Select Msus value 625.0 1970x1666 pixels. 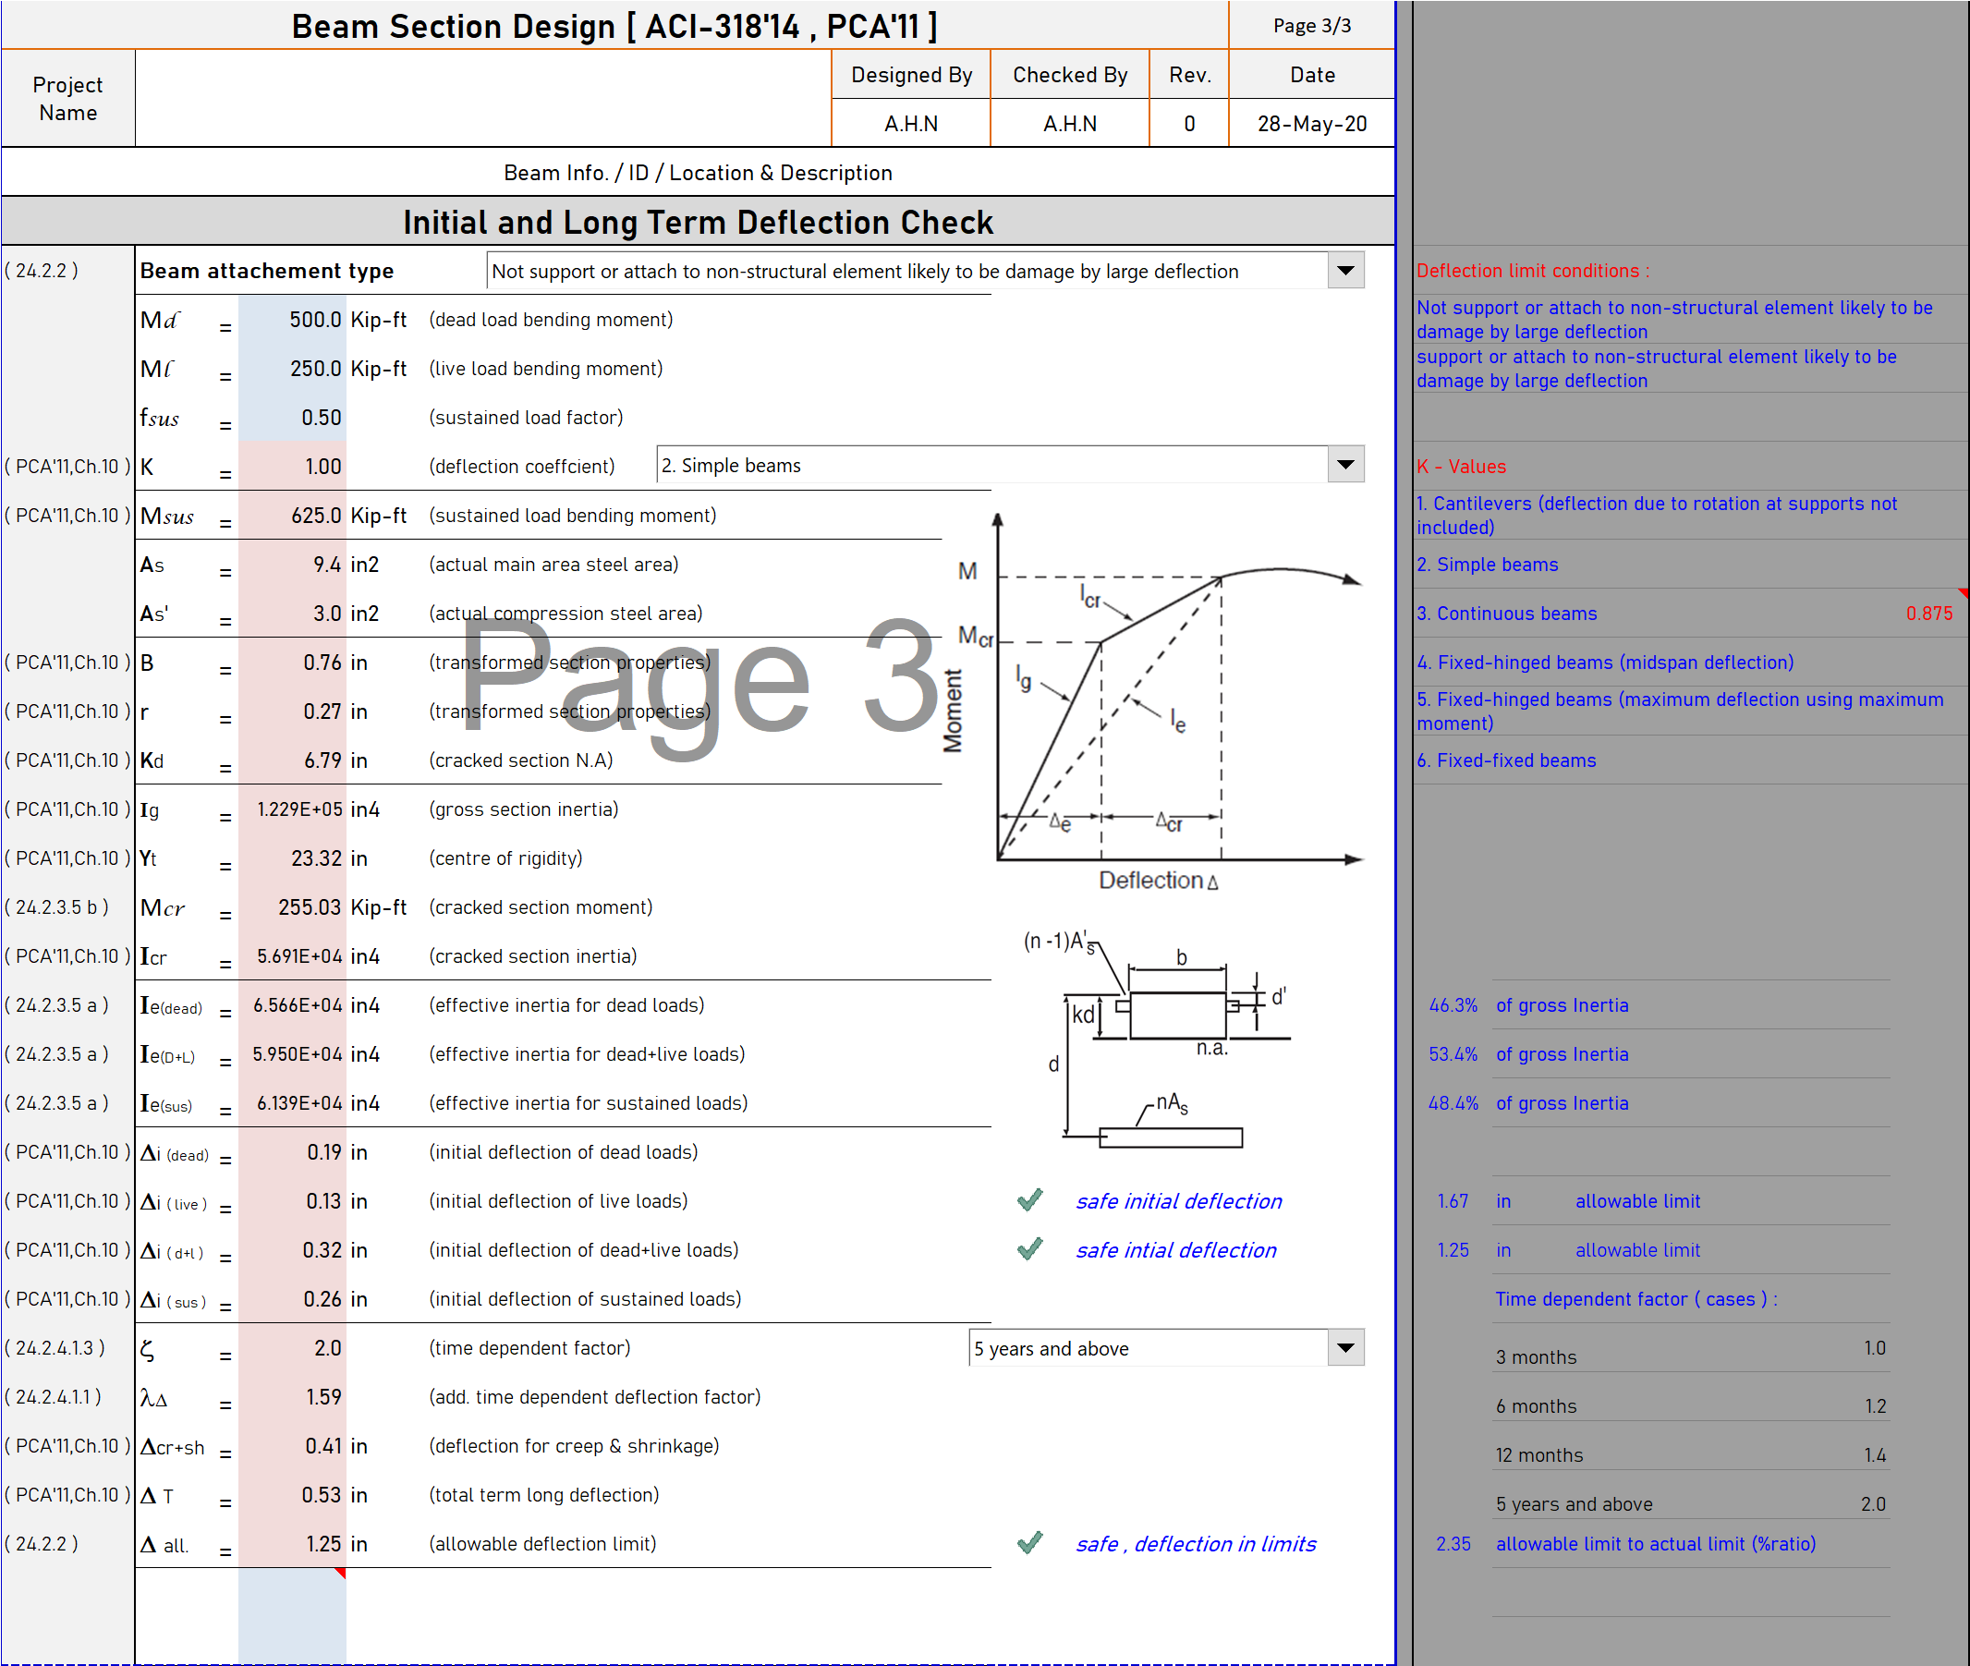(x=292, y=516)
